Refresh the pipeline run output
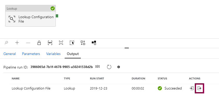This screenshot has width=219, height=96. tap(109, 67)
